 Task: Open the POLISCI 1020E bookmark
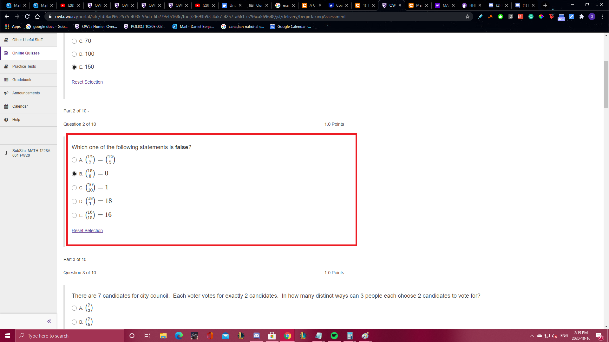click(144, 27)
